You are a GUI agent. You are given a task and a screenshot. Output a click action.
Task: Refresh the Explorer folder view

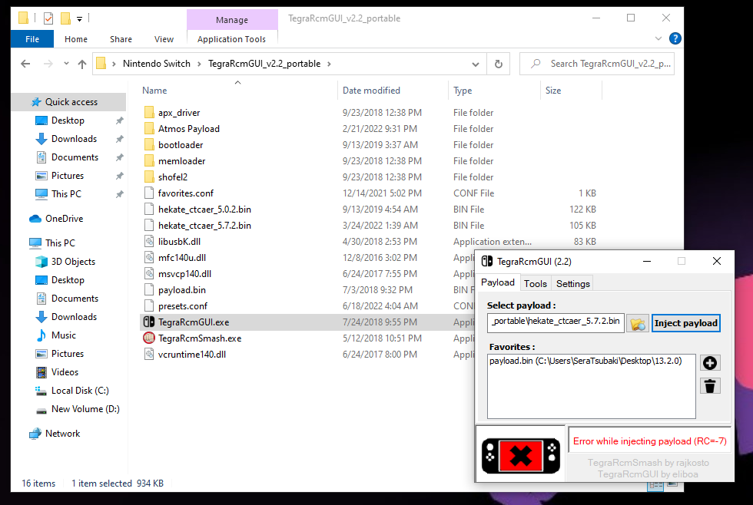click(x=498, y=64)
